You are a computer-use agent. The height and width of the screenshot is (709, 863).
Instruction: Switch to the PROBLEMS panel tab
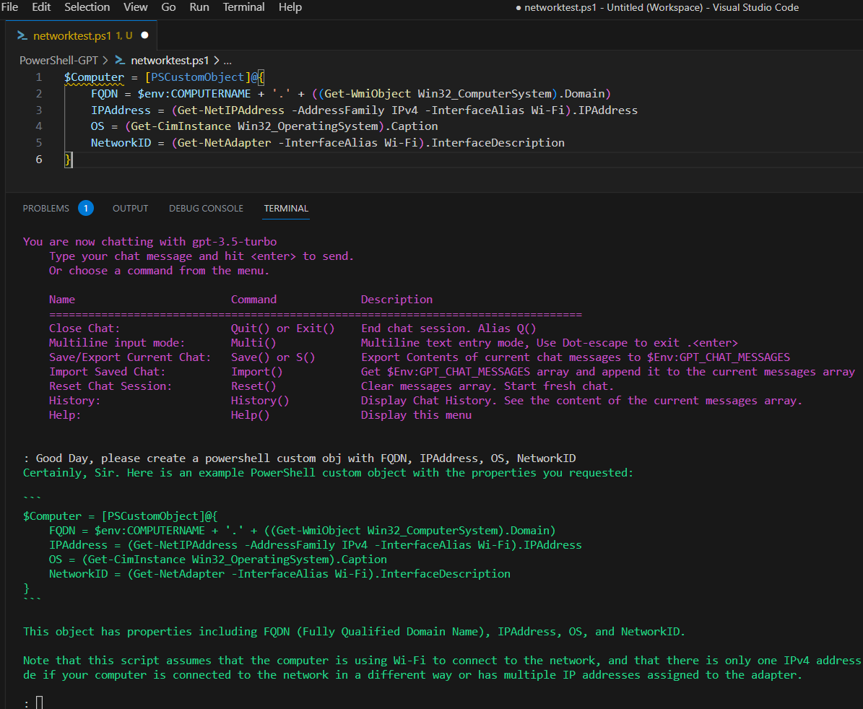pyautogui.click(x=46, y=209)
